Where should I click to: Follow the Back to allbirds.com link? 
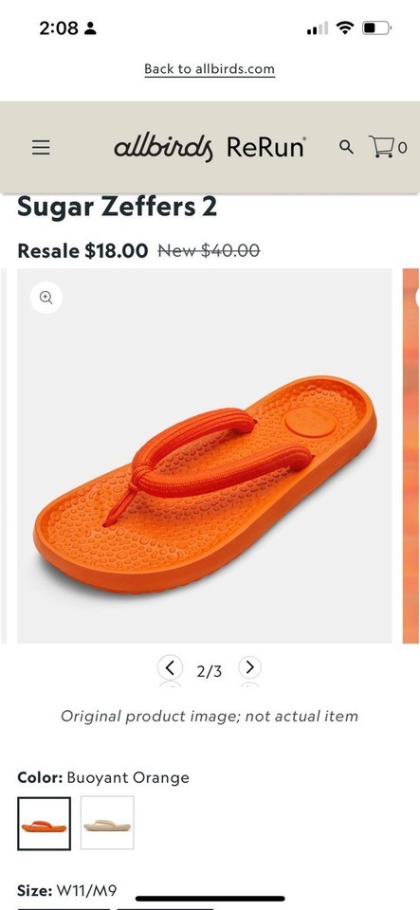[210, 69]
